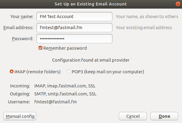Click the Your name text field
182x123 pixels.
(74, 17)
